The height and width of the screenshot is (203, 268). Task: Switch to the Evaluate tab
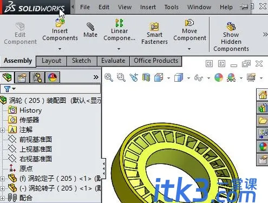coord(113,61)
